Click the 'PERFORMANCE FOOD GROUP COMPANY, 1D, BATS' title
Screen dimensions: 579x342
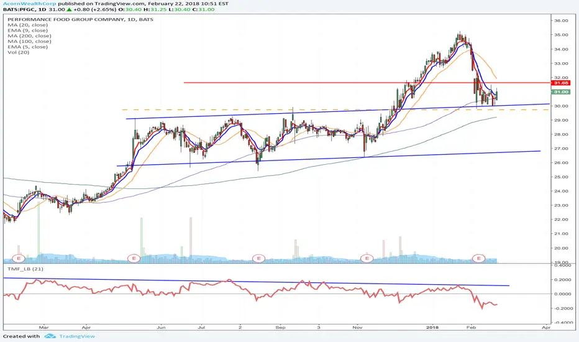81,19
